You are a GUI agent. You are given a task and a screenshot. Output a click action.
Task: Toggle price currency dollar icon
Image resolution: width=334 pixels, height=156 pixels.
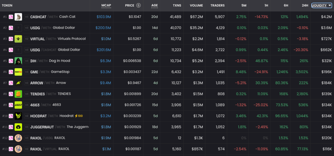(138, 5)
